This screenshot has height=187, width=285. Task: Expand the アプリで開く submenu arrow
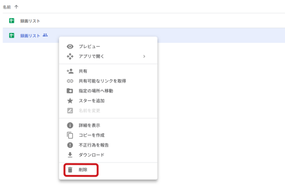point(144,56)
